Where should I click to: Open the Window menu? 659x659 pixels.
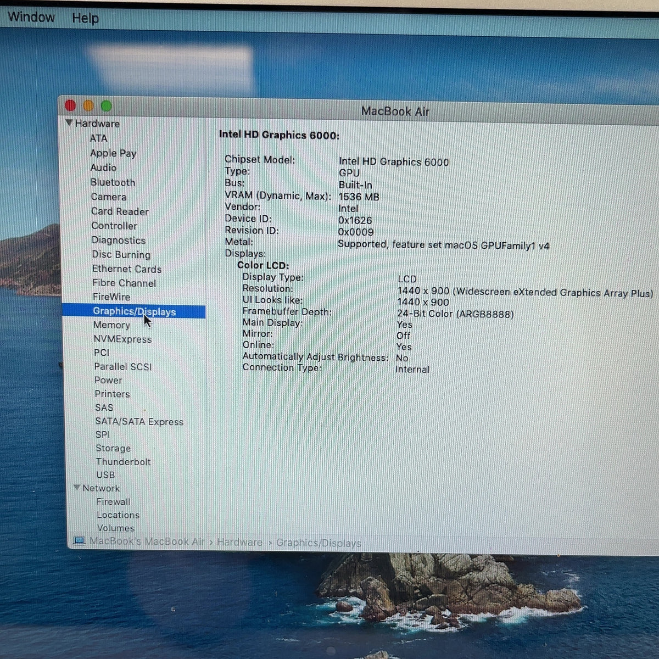coord(31,17)
